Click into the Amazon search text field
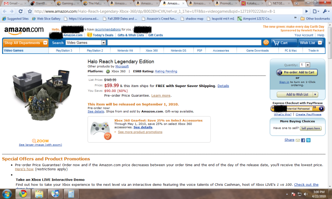The width and height of the screenshot is (332, 199). click(184, 43)
